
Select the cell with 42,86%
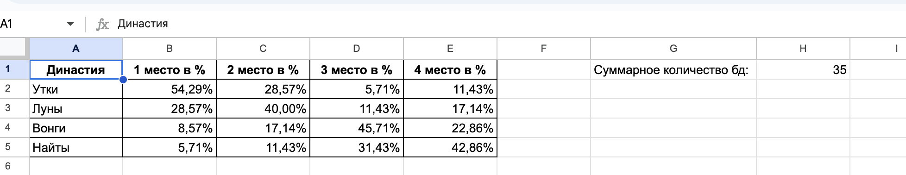click(x=450, y=147)
